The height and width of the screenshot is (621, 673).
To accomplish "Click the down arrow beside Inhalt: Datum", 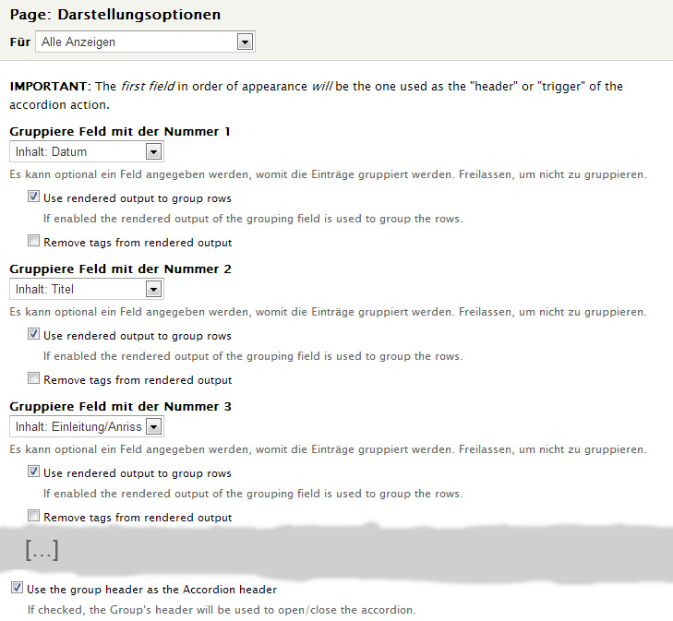I will pyautogui.click(x=154, y=152).
